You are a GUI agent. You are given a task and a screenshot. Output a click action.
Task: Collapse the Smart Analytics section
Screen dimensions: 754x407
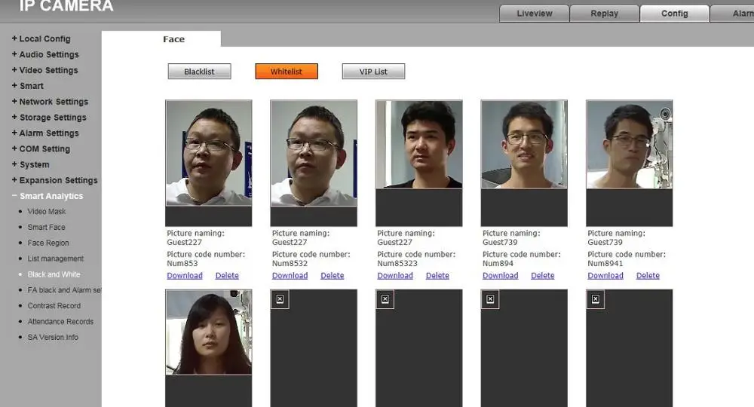coord(51,196)
